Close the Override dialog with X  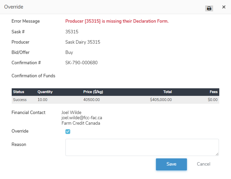[224, 7]
